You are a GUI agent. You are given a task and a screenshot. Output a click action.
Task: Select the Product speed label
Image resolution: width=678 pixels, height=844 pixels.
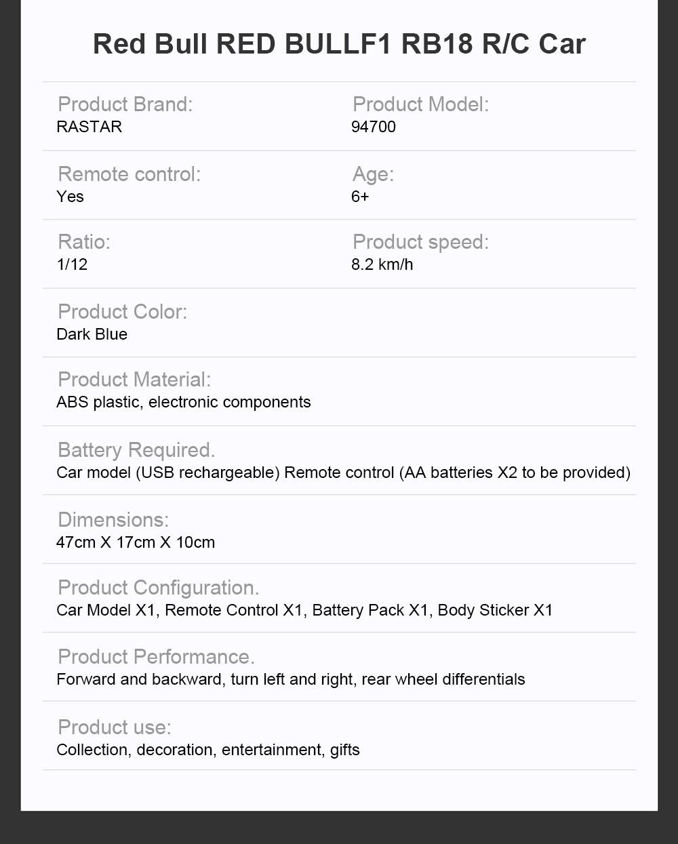click(420, 242)
